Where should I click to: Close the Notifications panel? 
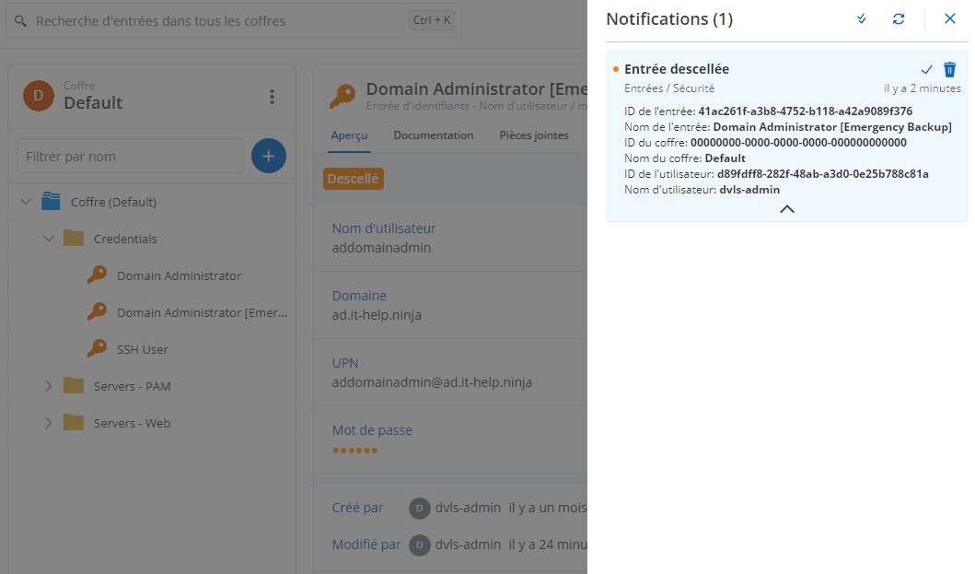pyautogui.click(x=950, y=19)
